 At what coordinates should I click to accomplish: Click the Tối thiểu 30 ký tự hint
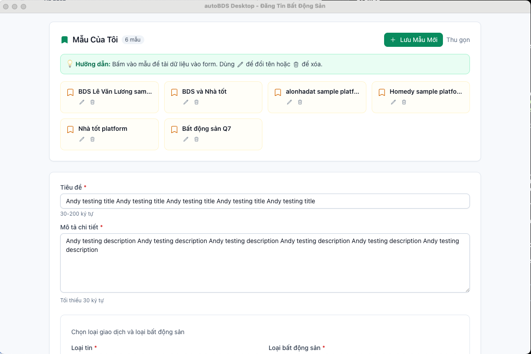82,301
